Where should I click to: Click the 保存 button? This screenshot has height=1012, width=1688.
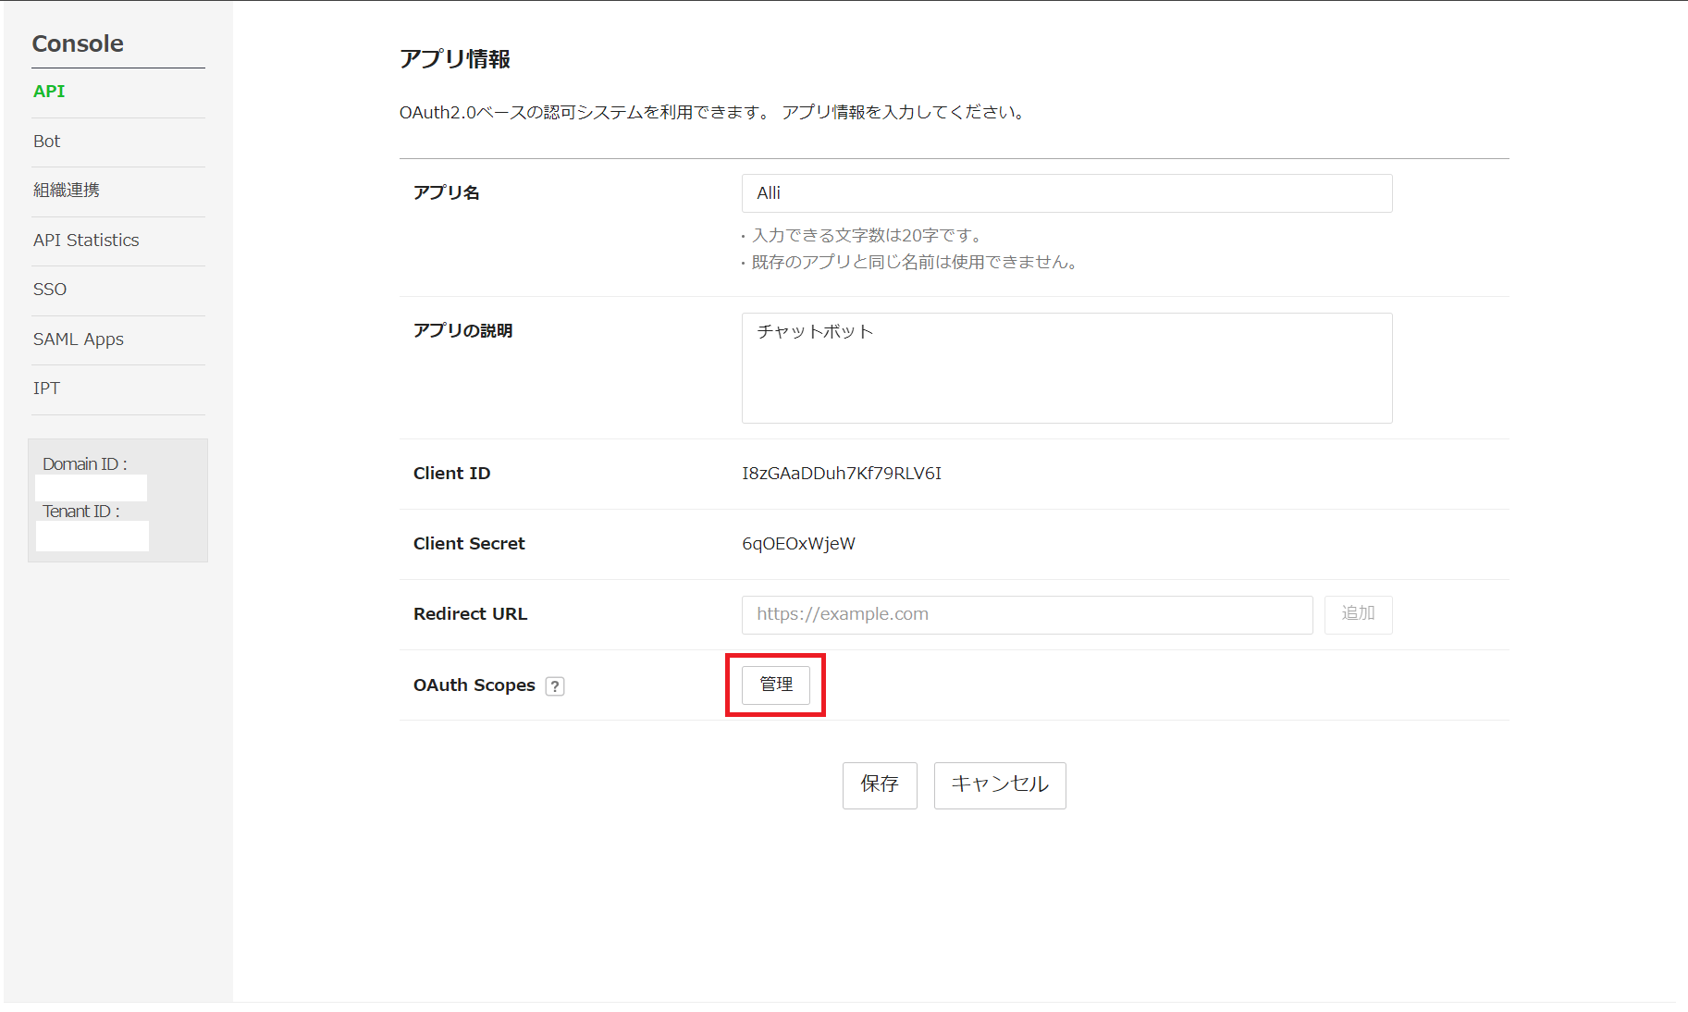point(879,785)
